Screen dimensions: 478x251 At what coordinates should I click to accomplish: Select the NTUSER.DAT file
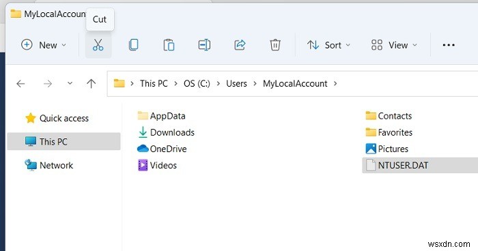420,165
